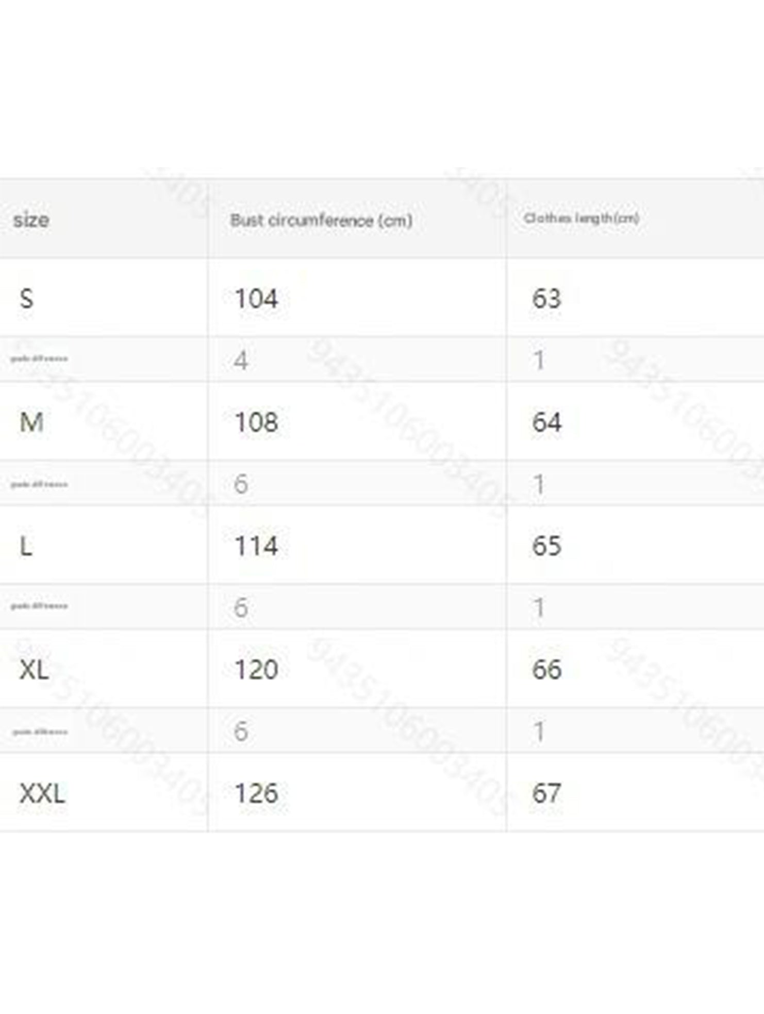Select the size S row label
764x1014 pixels.
click(x=26, y=299)
